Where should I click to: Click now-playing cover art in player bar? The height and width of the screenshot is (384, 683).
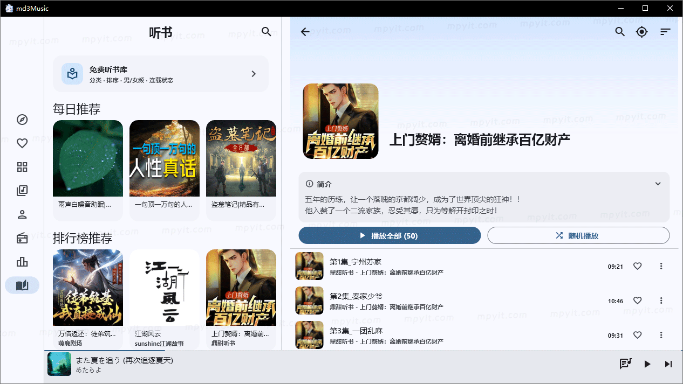coord(59,364)
